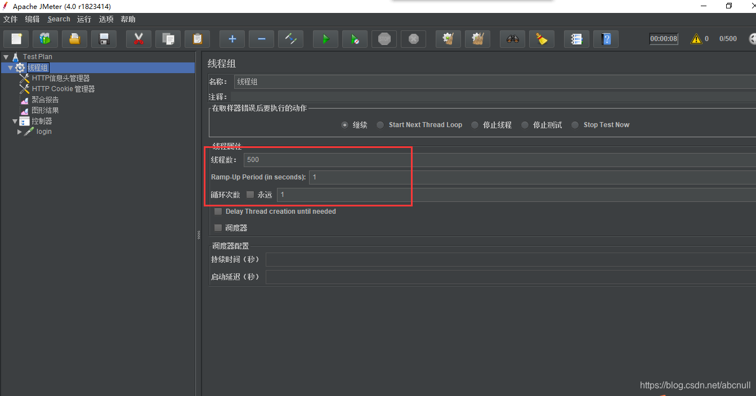Click the 循环次数 count field
This screenshot has height=396, width=756.
pyautogui.click(x=516, y=195)
